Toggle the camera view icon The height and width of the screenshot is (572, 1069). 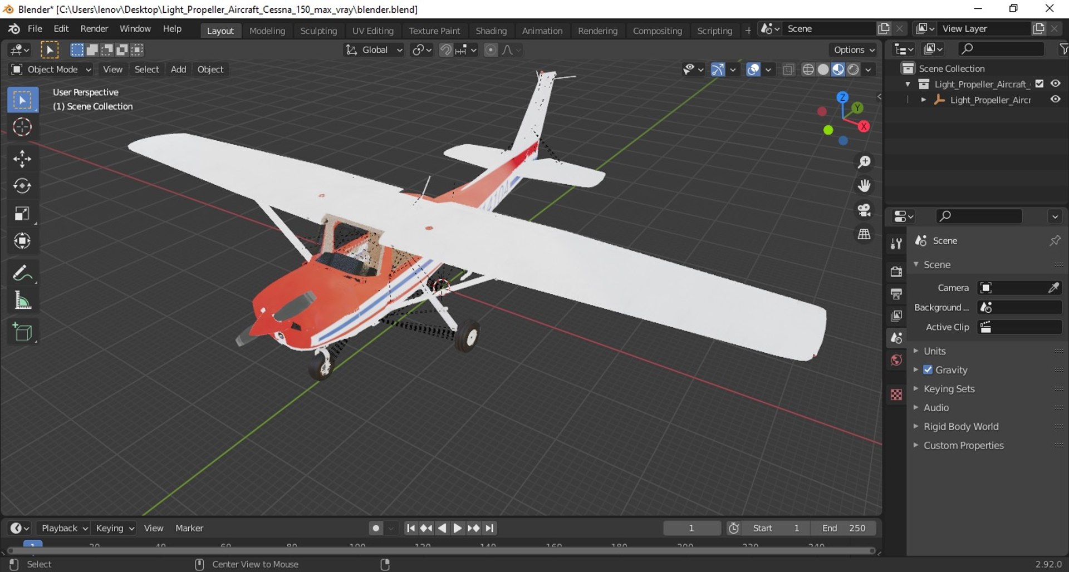click(x=864, y=210)
